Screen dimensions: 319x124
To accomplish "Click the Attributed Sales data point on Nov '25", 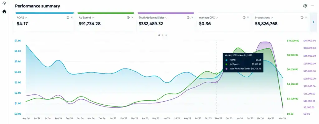I will tap(217, 82).
